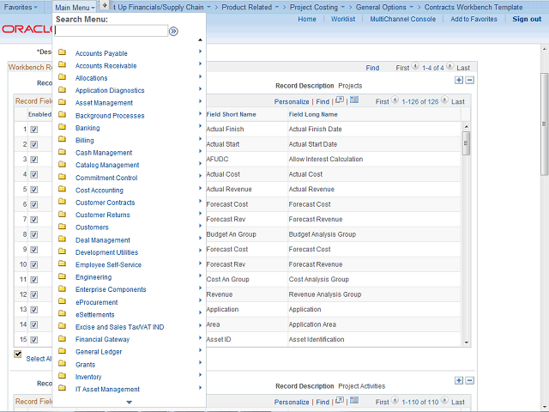This screenshot has width=549, height=412.
Task: Open IT Asset Management menu item
Action: 107,389
